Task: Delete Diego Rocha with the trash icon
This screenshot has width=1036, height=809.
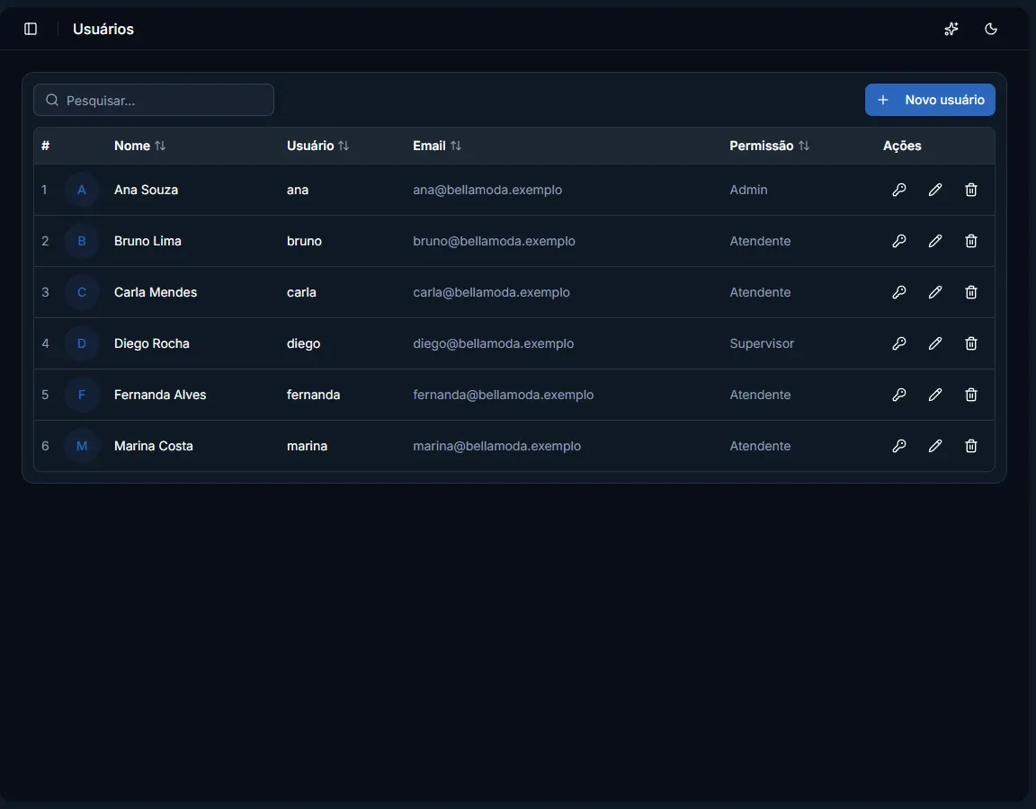Action: point(970,343)
